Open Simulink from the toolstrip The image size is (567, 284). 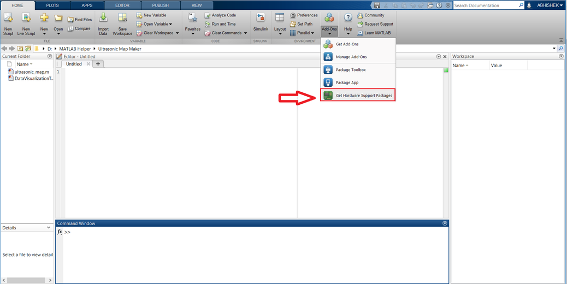click(x=261, y=19)
